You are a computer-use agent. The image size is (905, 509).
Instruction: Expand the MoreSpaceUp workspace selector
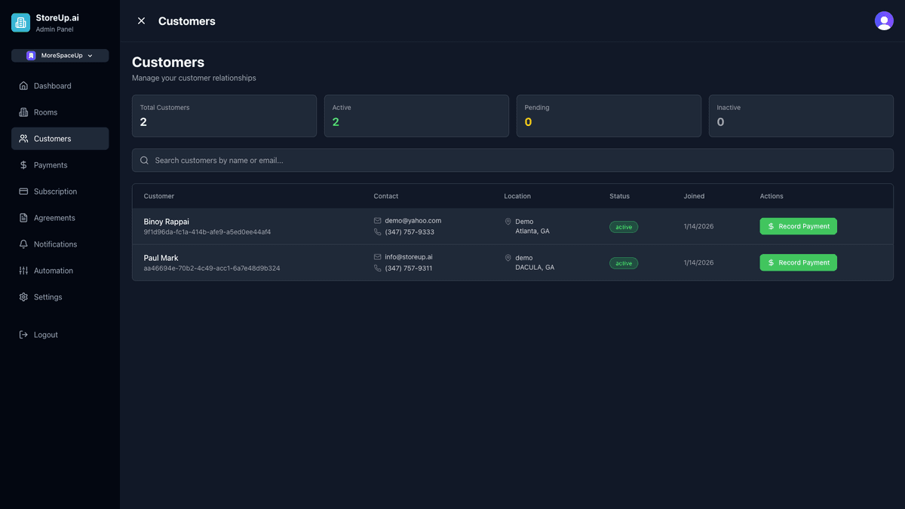click(x=60, y=55)
